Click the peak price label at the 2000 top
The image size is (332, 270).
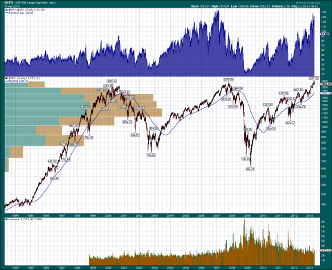pyautogui.click(x=111, y=81)
